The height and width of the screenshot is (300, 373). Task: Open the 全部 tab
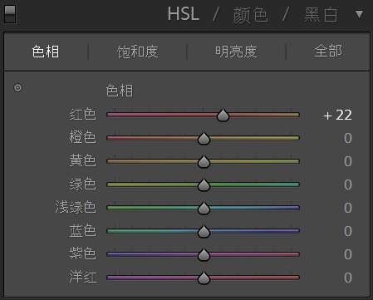pyautogui.click(x=328, y=51)
